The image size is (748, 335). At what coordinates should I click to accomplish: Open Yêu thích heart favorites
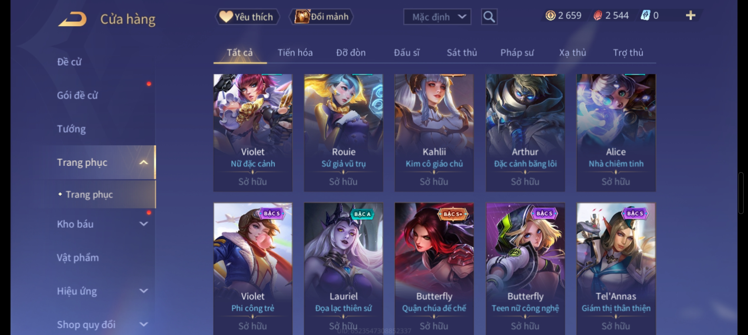click(x=247, y=17)
